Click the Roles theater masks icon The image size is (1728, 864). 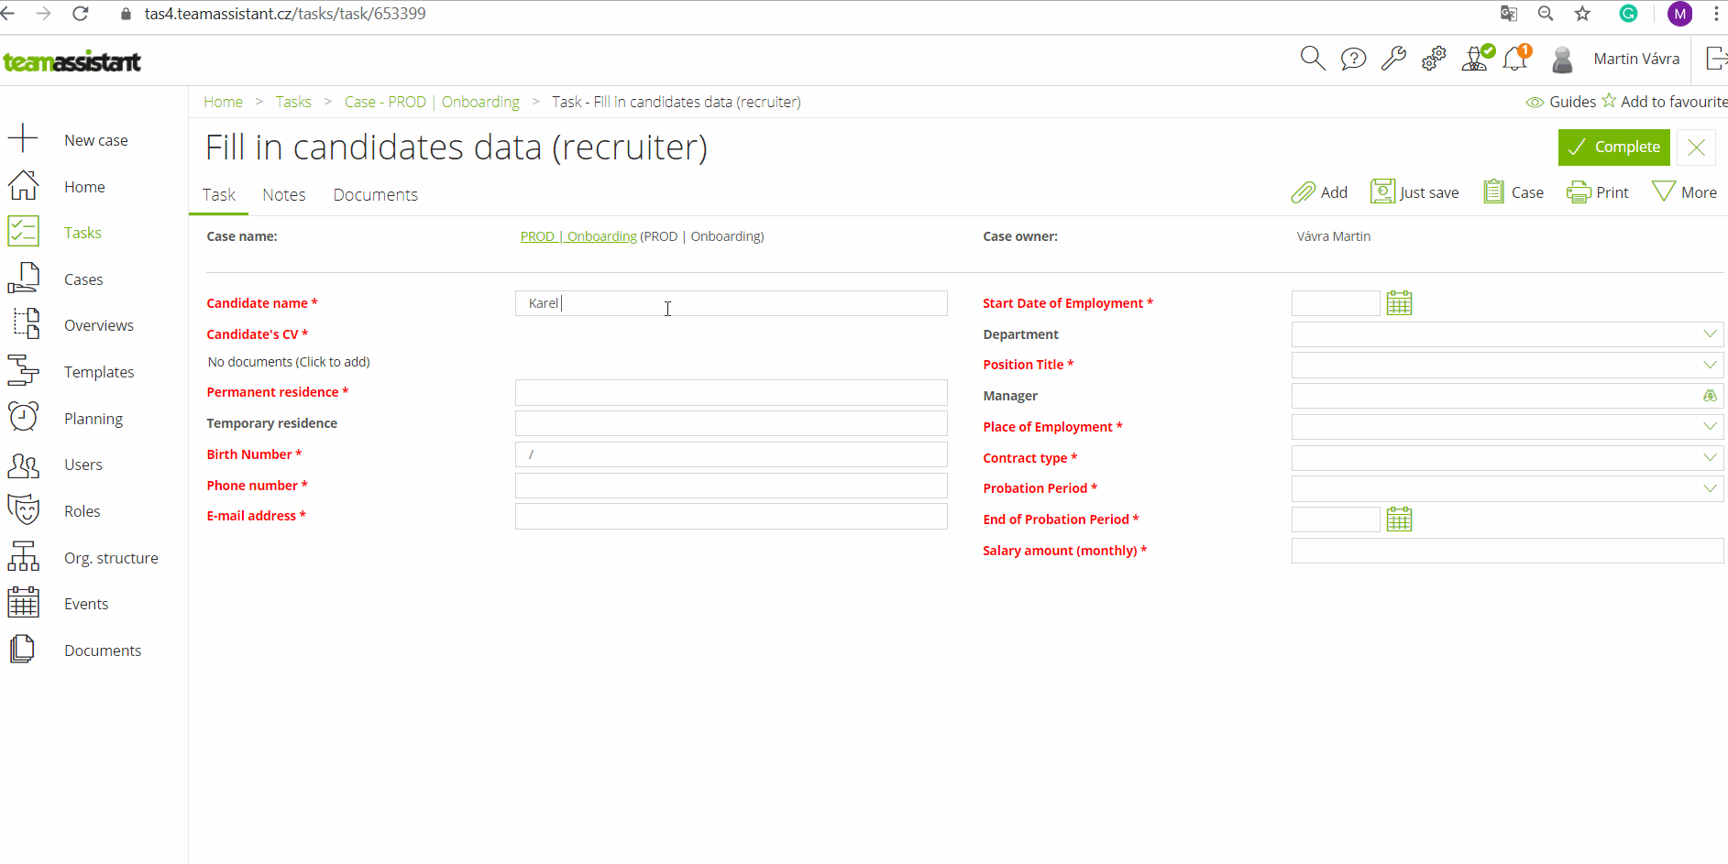pyautogui.click(x=23, y=510)
